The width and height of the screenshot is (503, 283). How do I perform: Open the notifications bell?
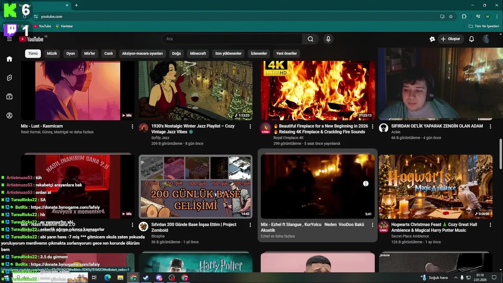[x=472, y=39]
